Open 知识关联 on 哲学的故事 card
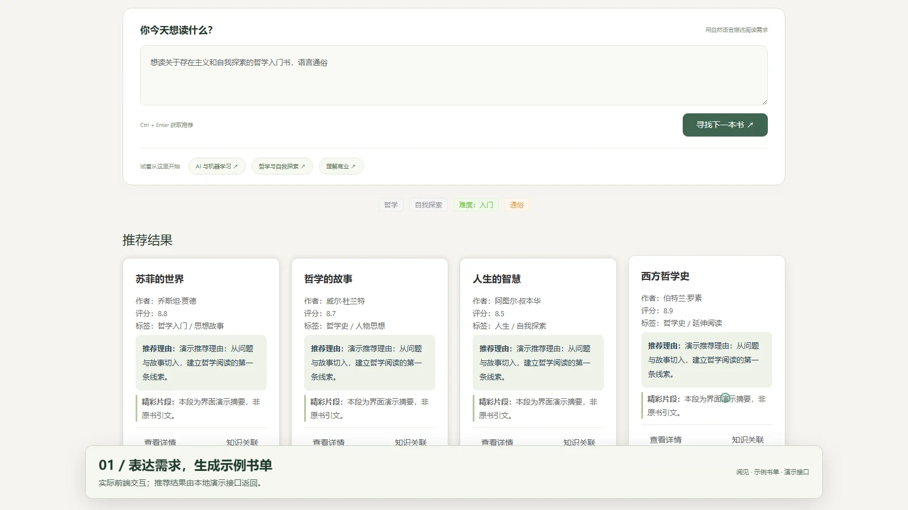 (x=411, y=442)
